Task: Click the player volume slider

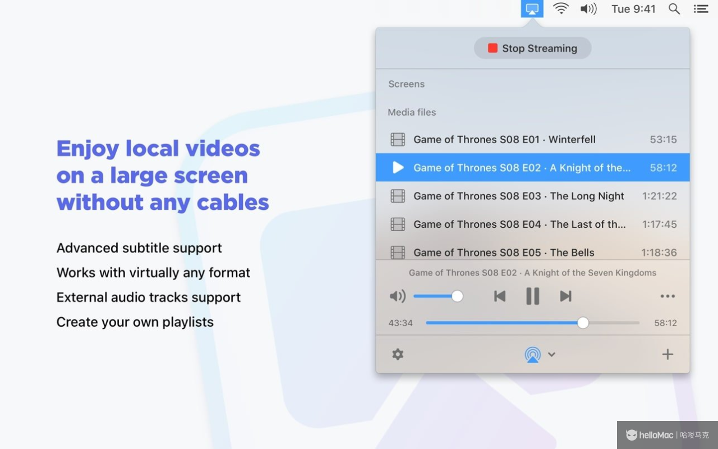Action: click(438, 296)
